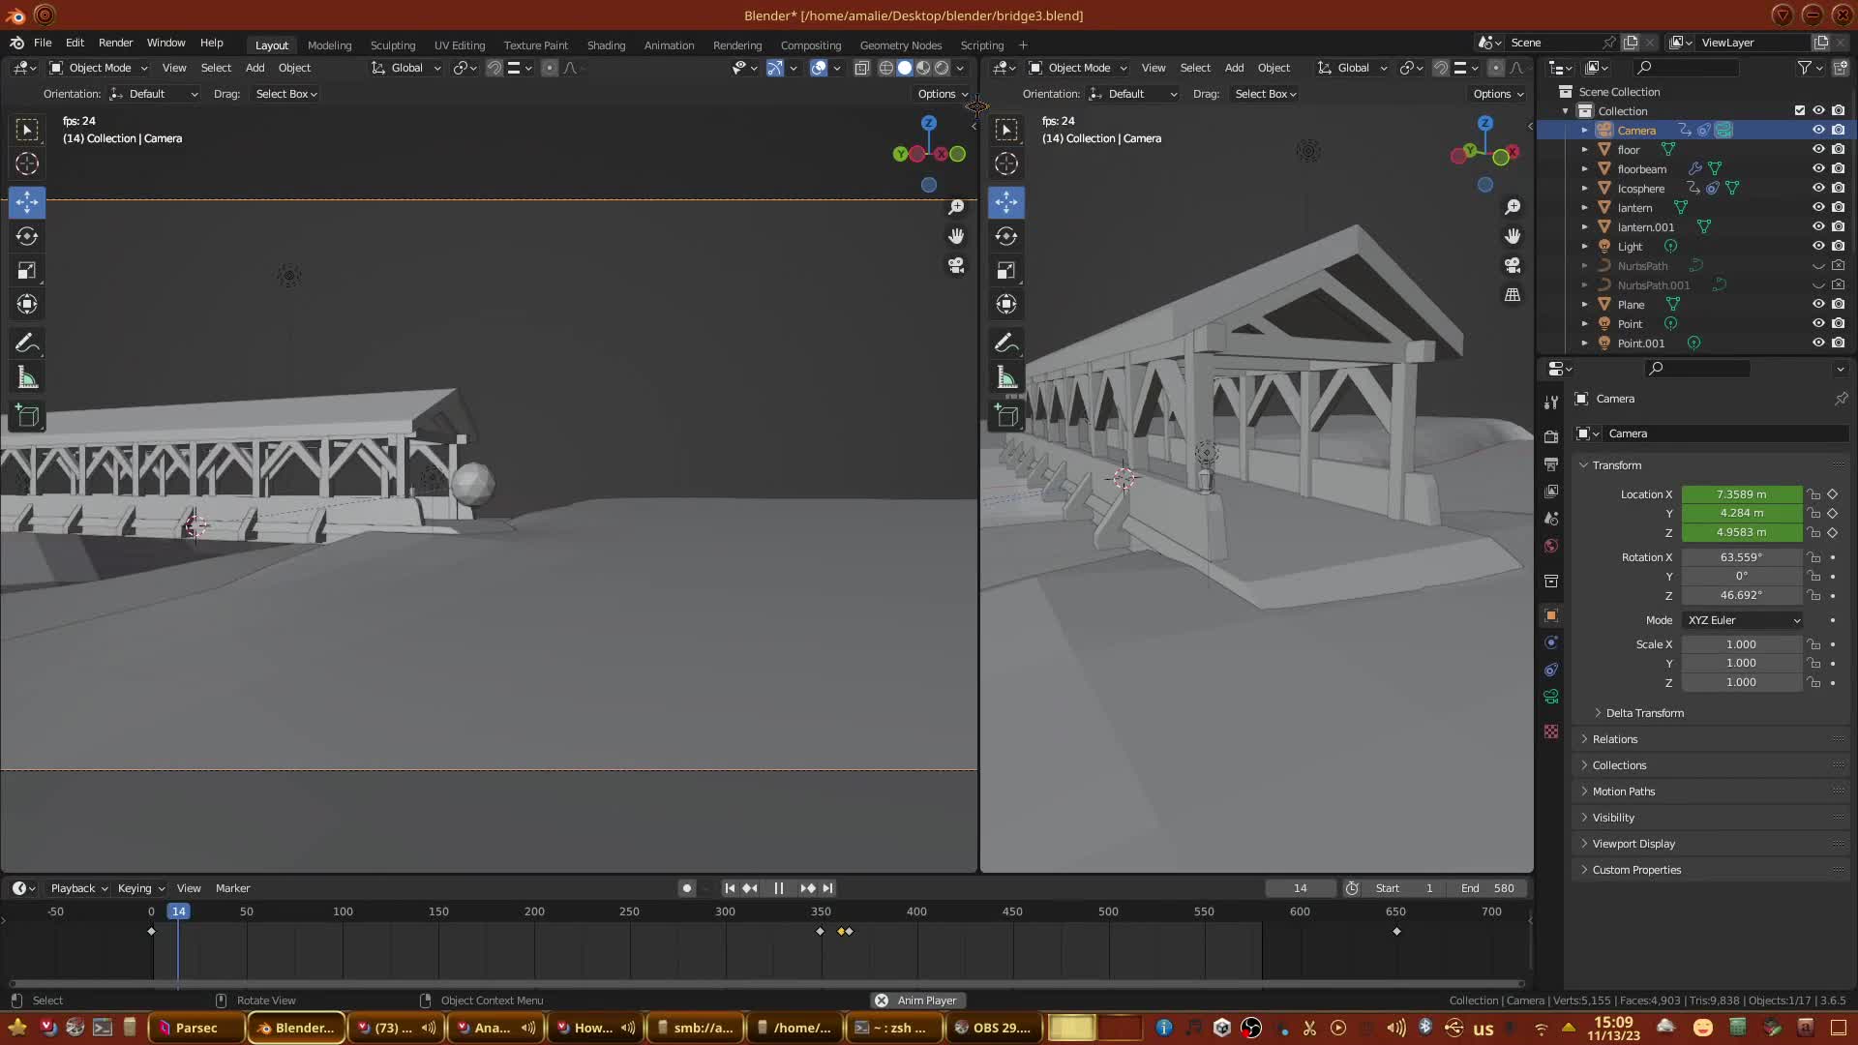Image resolution: width=1858 pixels, height=1045 pixels.
Task: Open the rotation Mode XYZ Euler dropdown
Action: click(1743, 620)
